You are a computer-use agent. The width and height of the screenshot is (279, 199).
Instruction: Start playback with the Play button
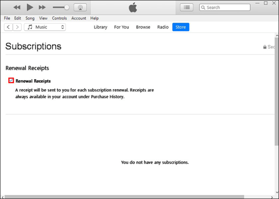coord(30,7)
